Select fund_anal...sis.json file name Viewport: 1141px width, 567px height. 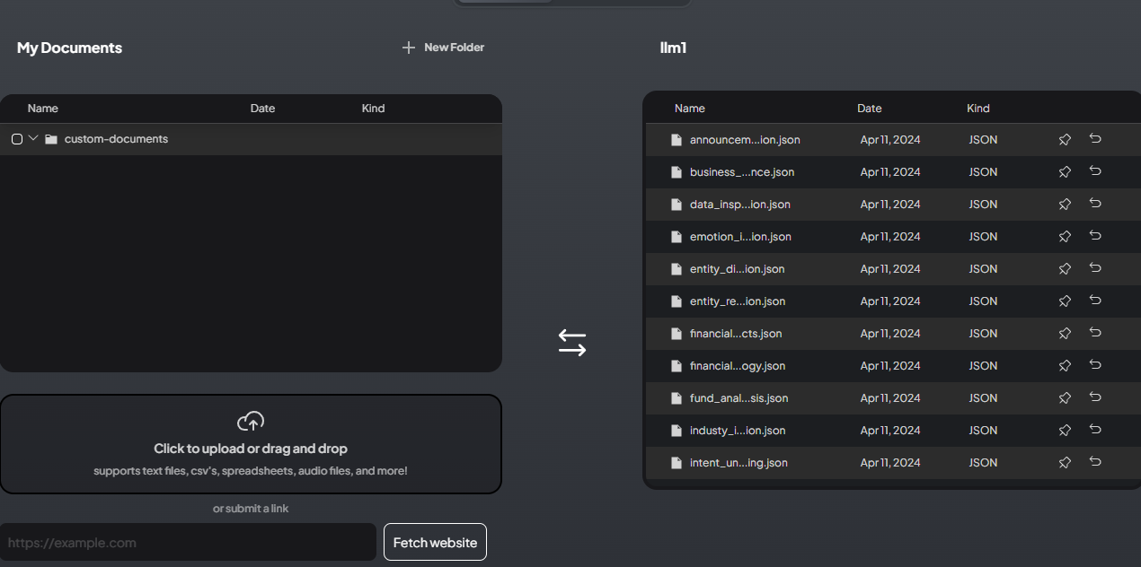(x=739, y=398)
